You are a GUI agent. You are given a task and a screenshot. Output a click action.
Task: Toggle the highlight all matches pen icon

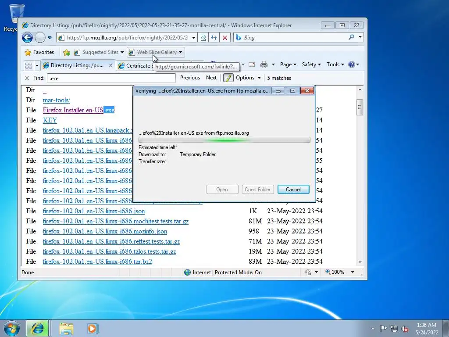pyautogui.click(x=228, y=78)
